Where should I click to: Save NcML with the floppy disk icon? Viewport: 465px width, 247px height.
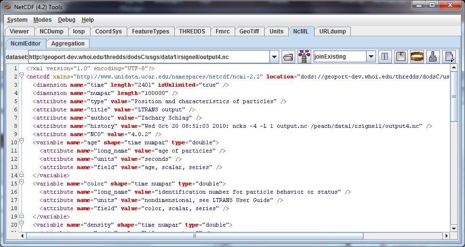tap(401, 57)
